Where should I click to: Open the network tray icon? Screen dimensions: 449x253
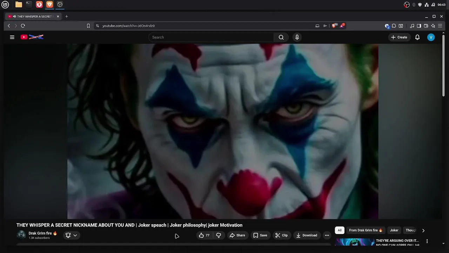point(427,5)
